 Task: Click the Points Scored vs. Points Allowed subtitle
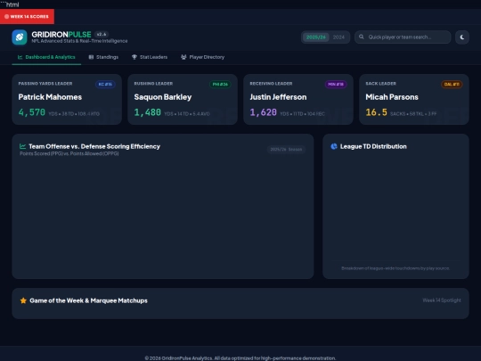(x=69, y=153)
